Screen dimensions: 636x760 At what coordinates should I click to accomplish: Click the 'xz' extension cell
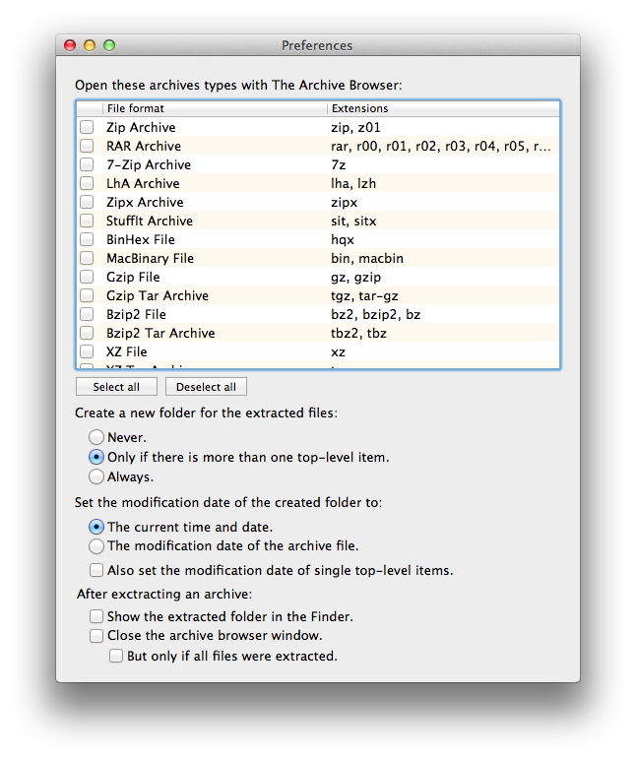444,351
